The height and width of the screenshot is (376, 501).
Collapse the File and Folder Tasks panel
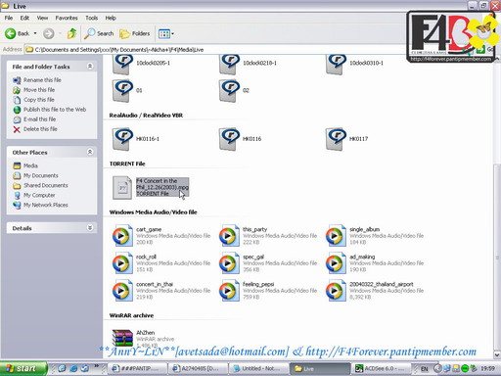pyautogui.click(x=90, y=67)
